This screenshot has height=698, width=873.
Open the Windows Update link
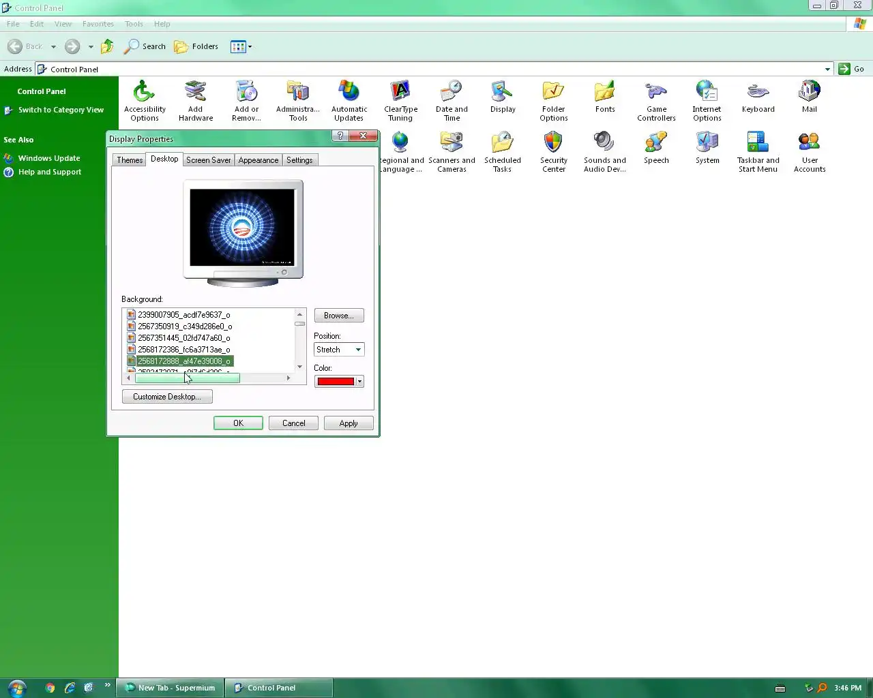[x=49, y=158]
